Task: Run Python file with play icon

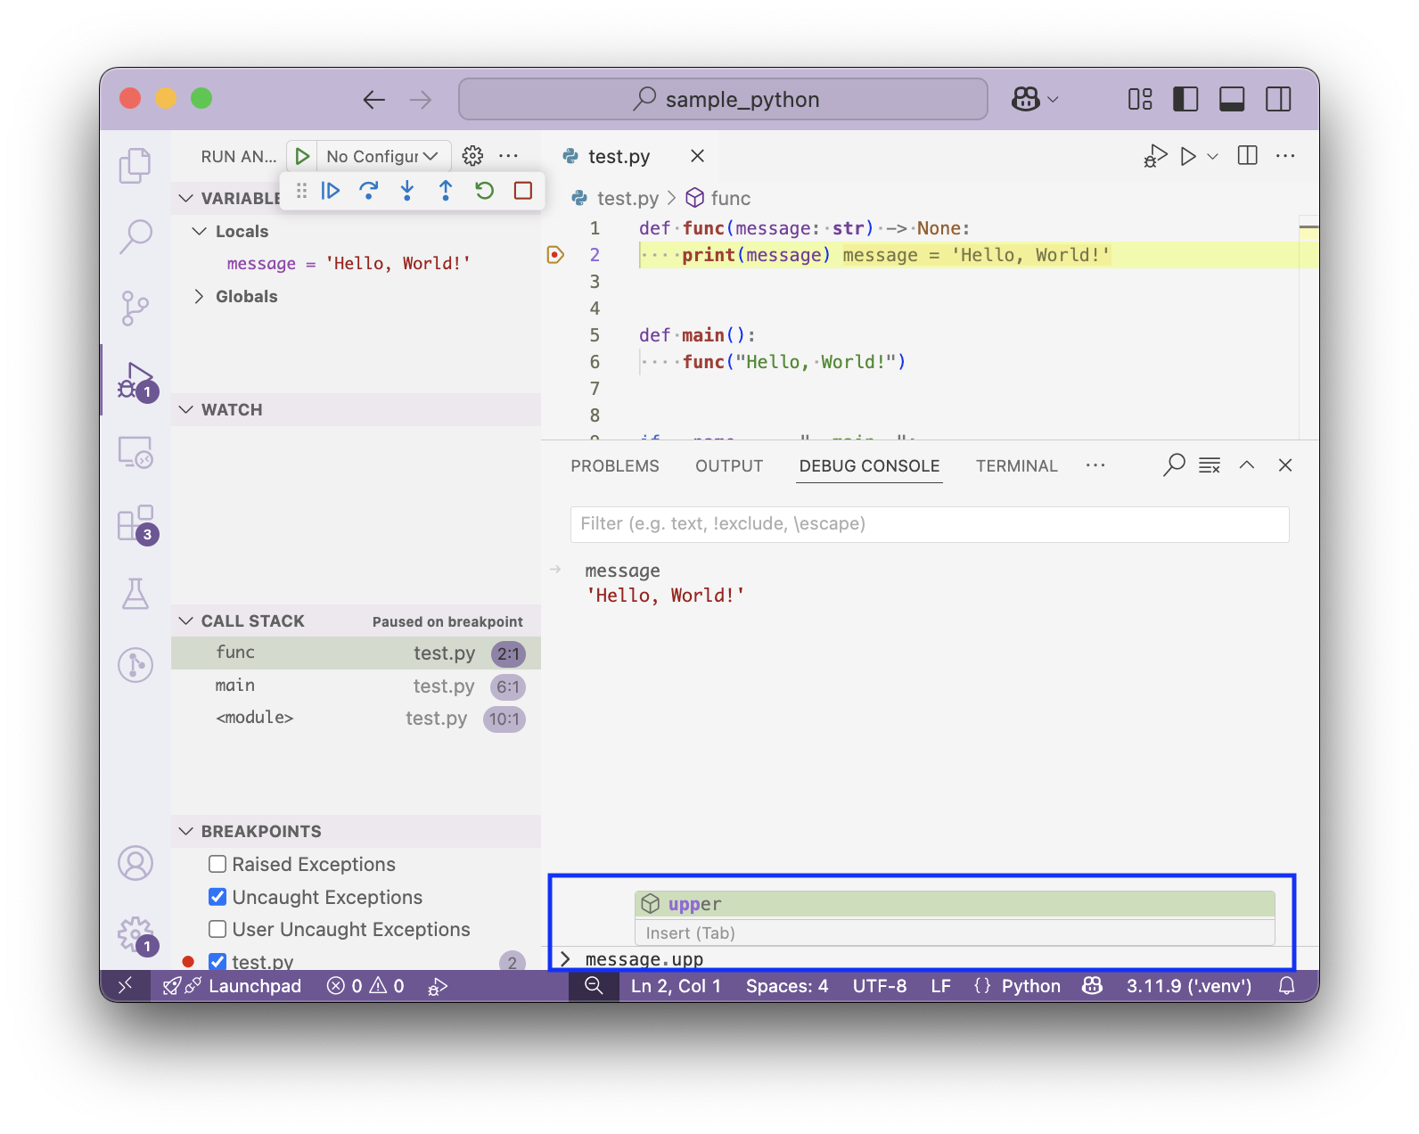Action: pyautogui.click(x=1188, y=156)
